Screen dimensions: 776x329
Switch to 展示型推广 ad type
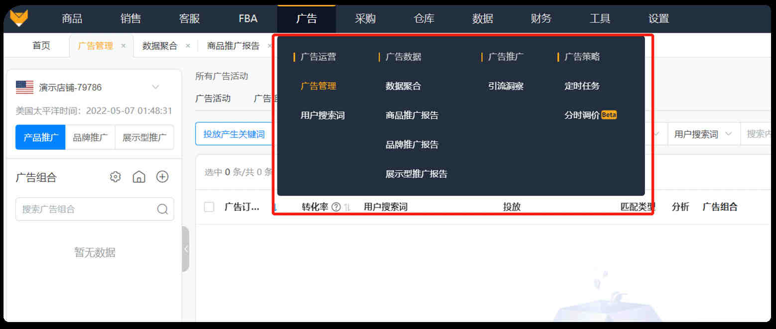(x=144, y=137)
